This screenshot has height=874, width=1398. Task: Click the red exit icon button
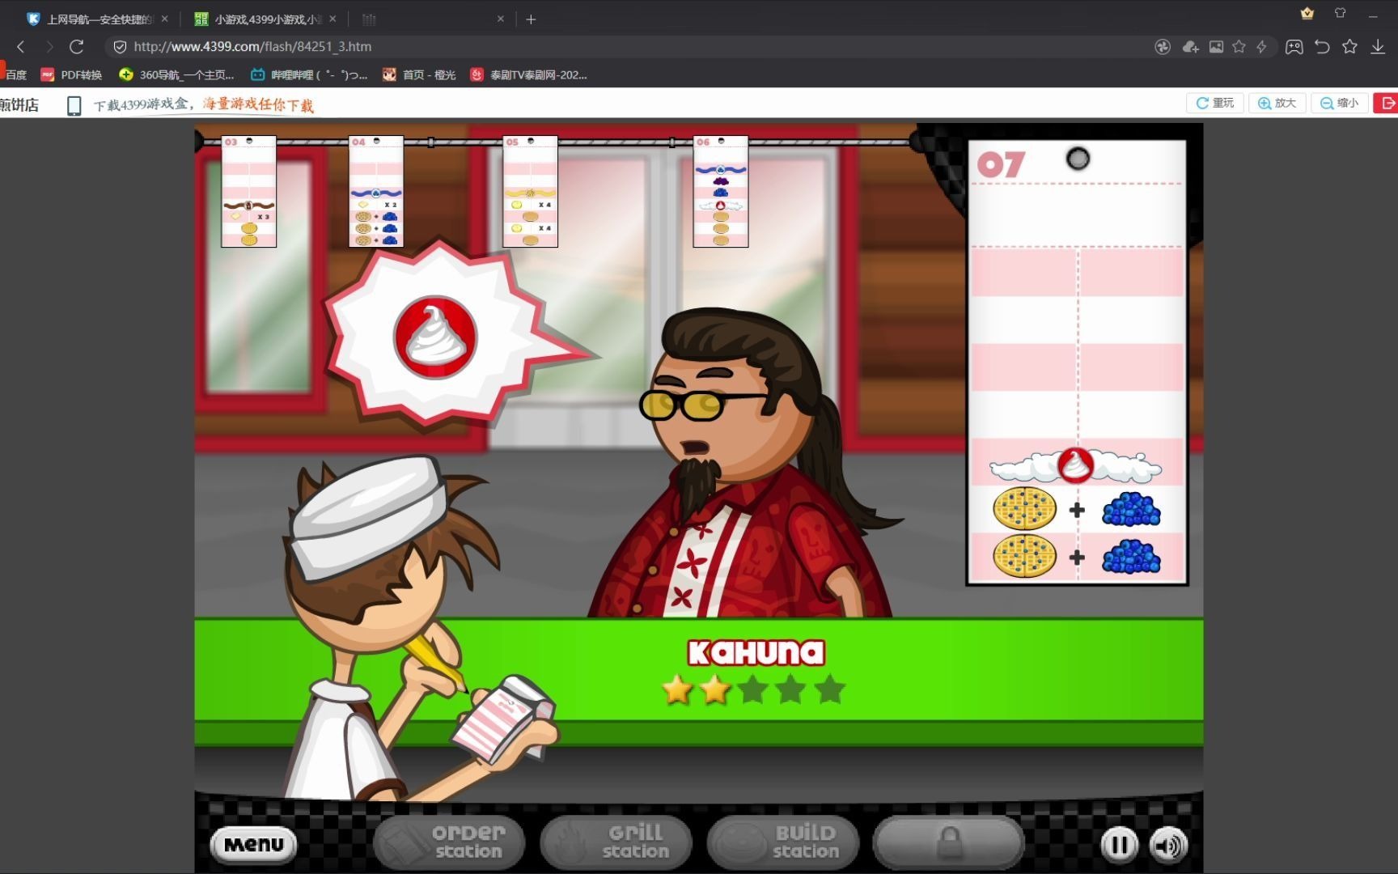click(1387, 103)
